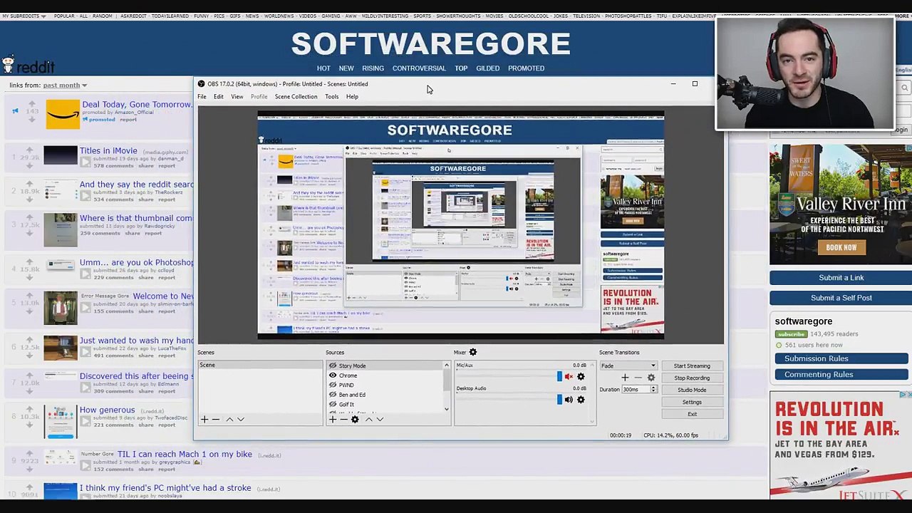Add a new source with plus icon
This screenshot has height=513, width=912.
click(x=332, y=419)
